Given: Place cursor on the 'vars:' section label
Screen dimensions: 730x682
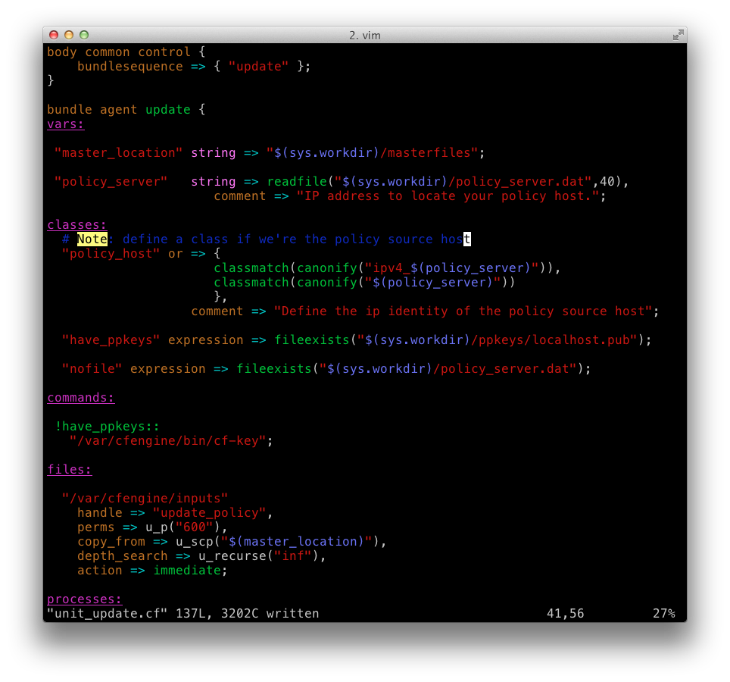Looking at the screenshot, I should 66,124.
